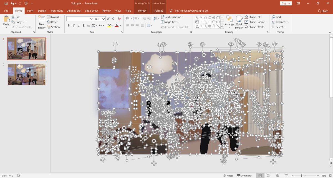Open the font size dropdown

click(104, 19)
